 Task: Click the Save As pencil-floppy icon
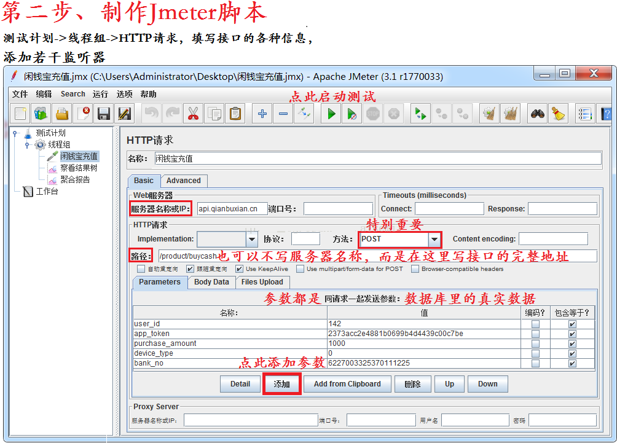point(125,114)
